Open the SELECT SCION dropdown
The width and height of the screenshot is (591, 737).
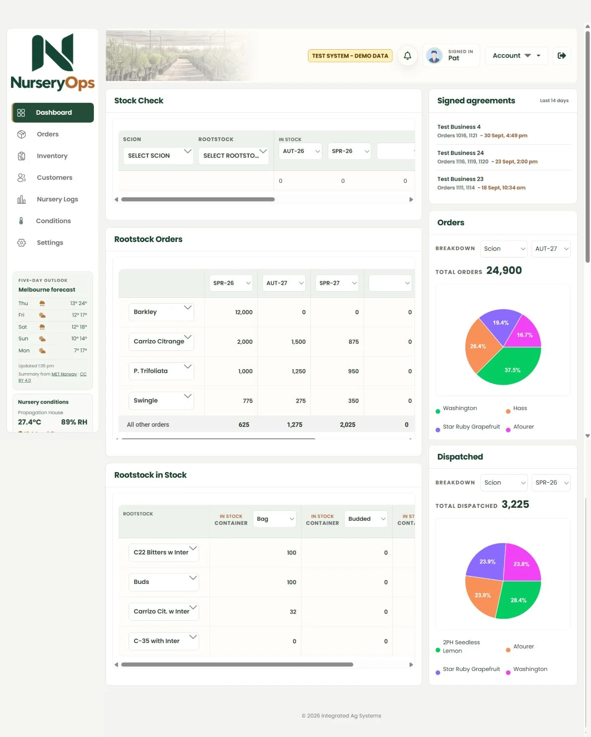[x=158, y=156]
